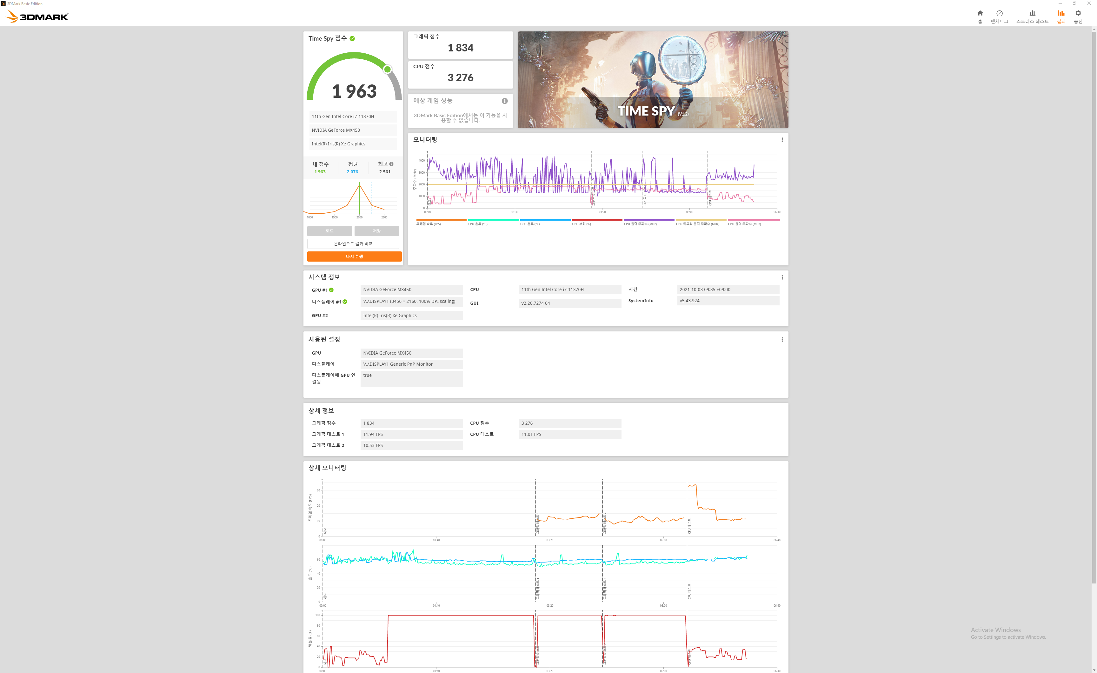Viewport: 1097px width, 673px height.
Task: Click the info icon in 예상 게임 성능
Action: (504, 101)
